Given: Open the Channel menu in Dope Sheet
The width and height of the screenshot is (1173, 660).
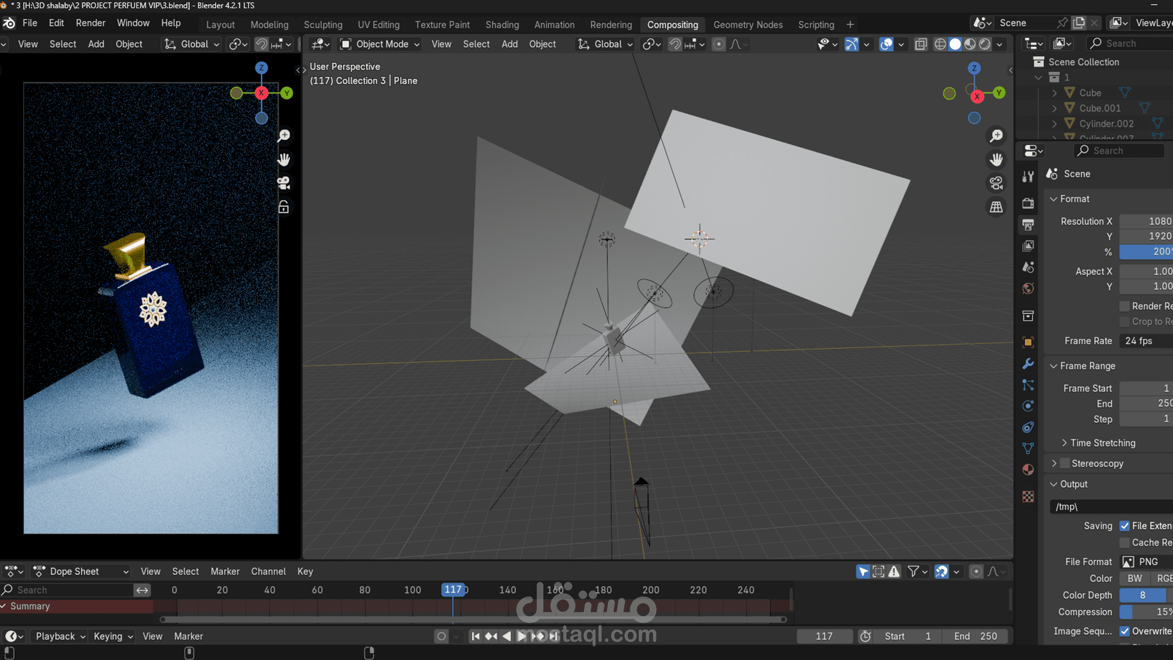Looking at the screenshot, I should 268,571.
